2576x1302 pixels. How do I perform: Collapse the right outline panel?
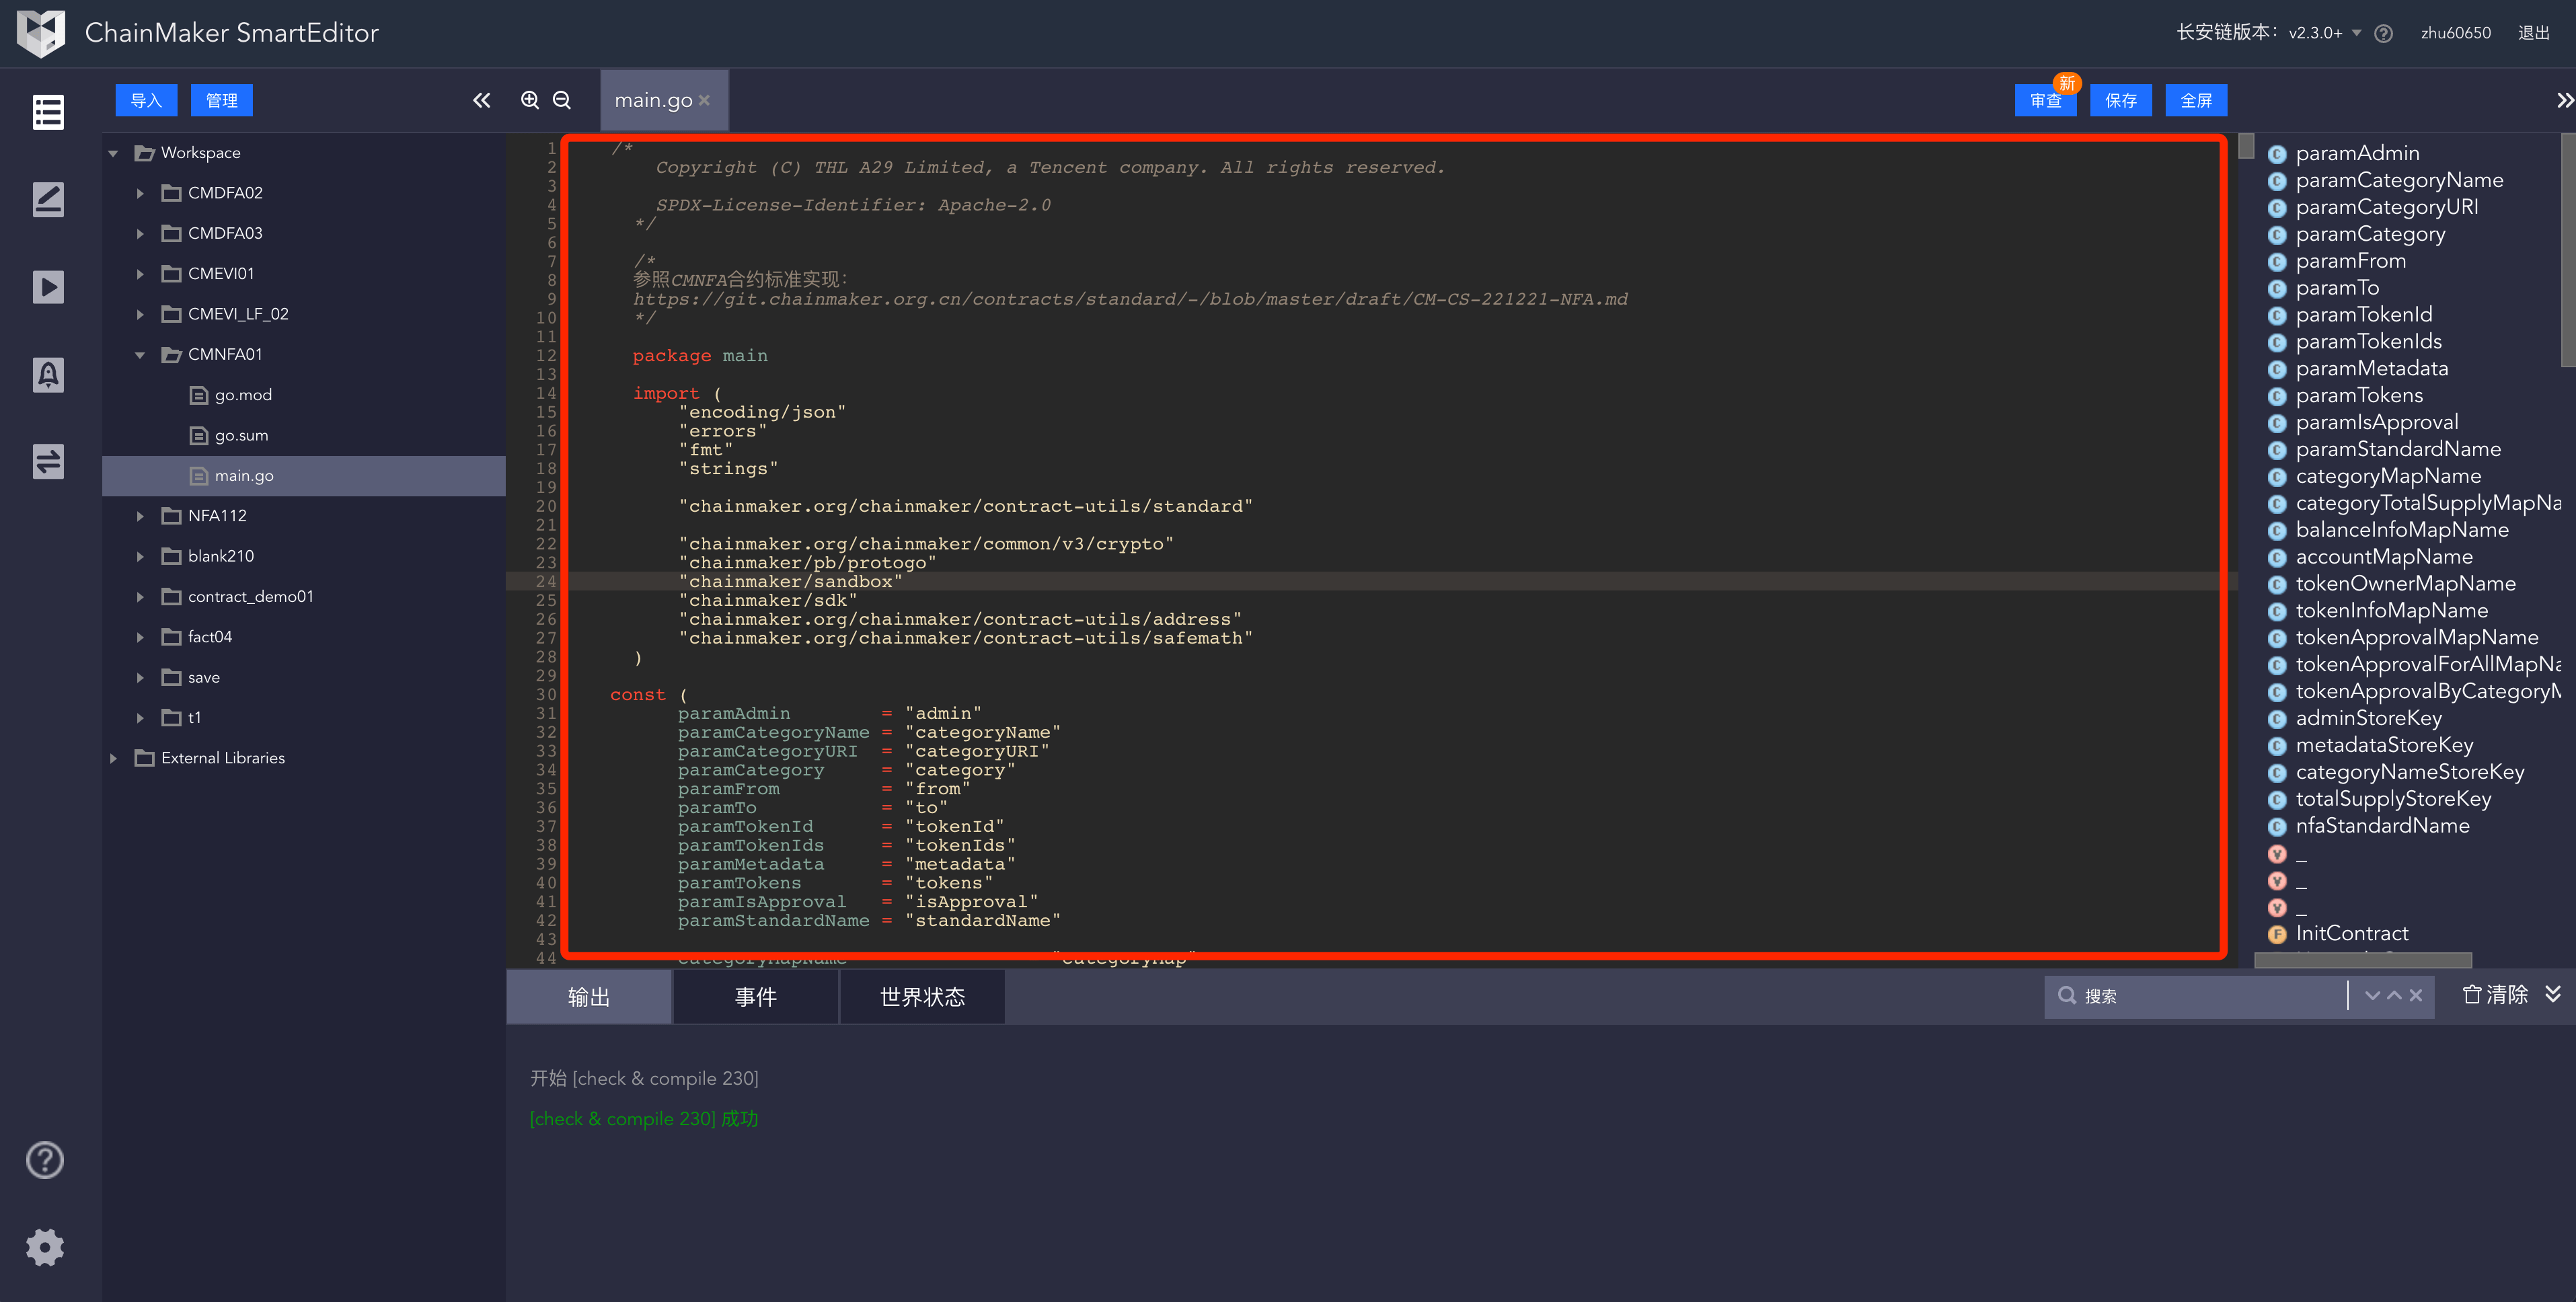click(2564, 100)
